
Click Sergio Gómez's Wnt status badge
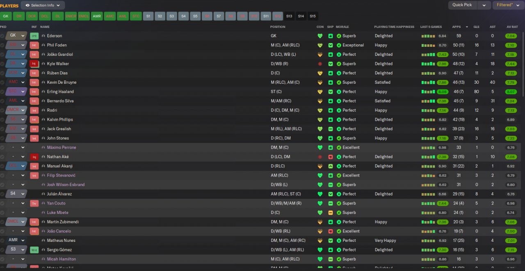click(x=34, y=250)
